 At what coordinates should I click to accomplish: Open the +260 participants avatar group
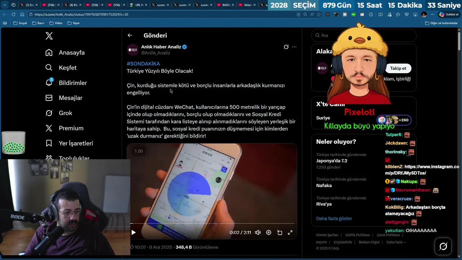394,120
